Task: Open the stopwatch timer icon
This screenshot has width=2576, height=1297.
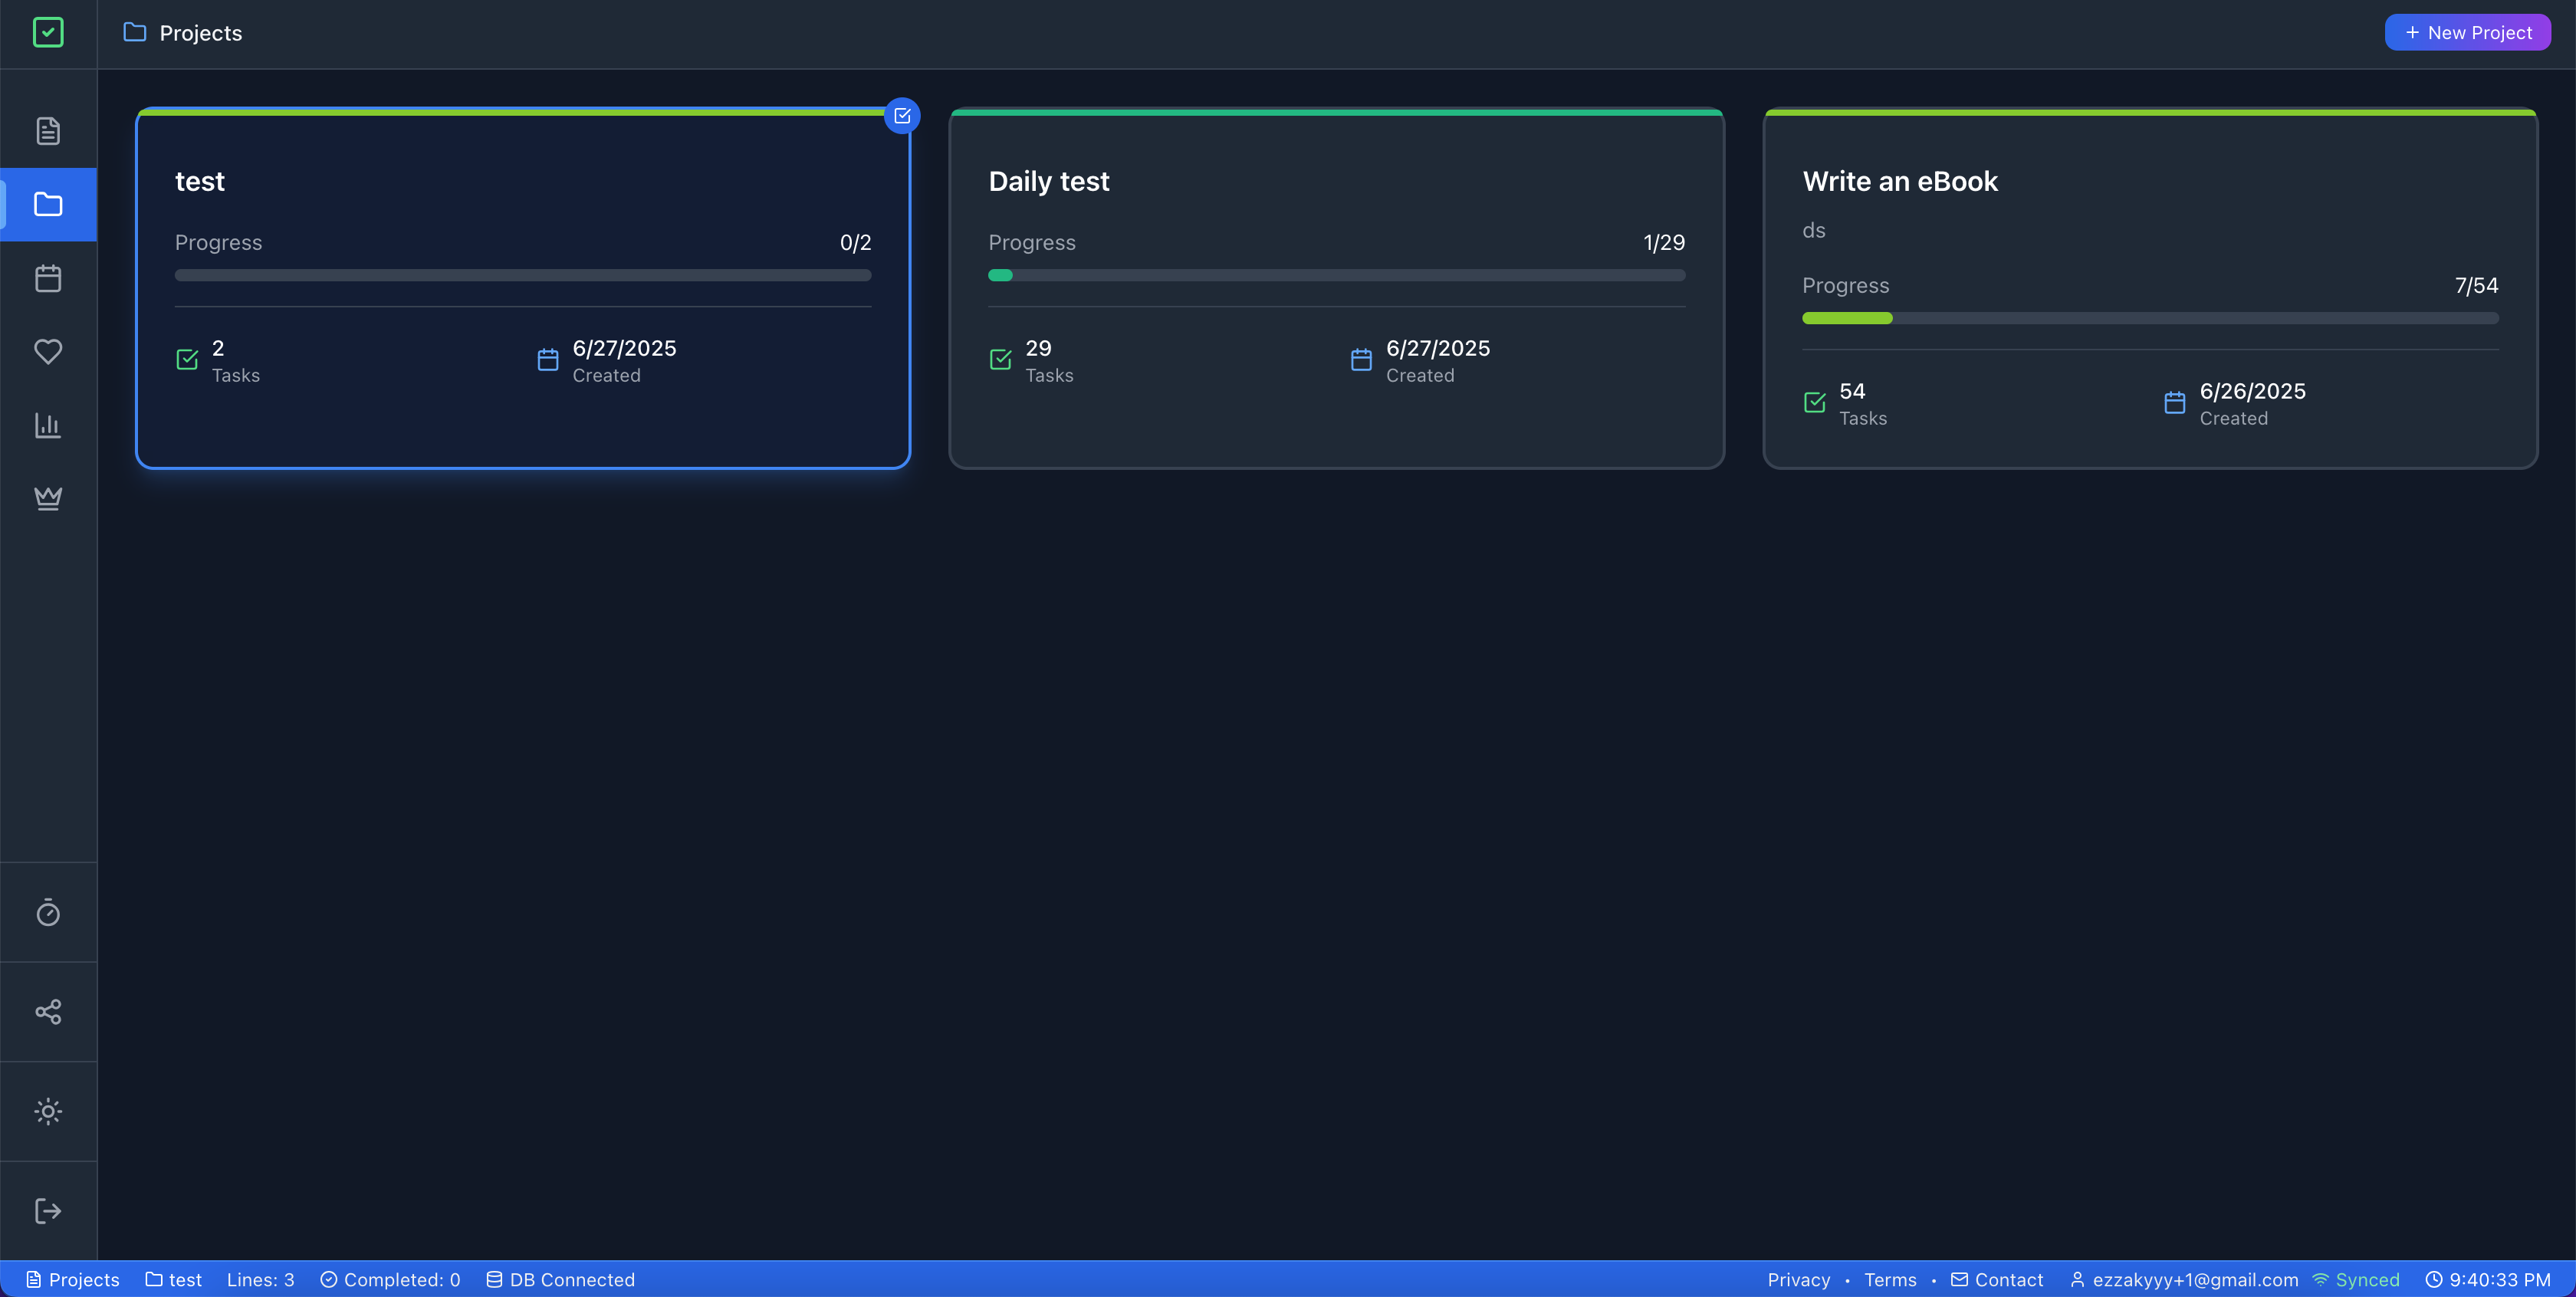Action: (48, 912)
